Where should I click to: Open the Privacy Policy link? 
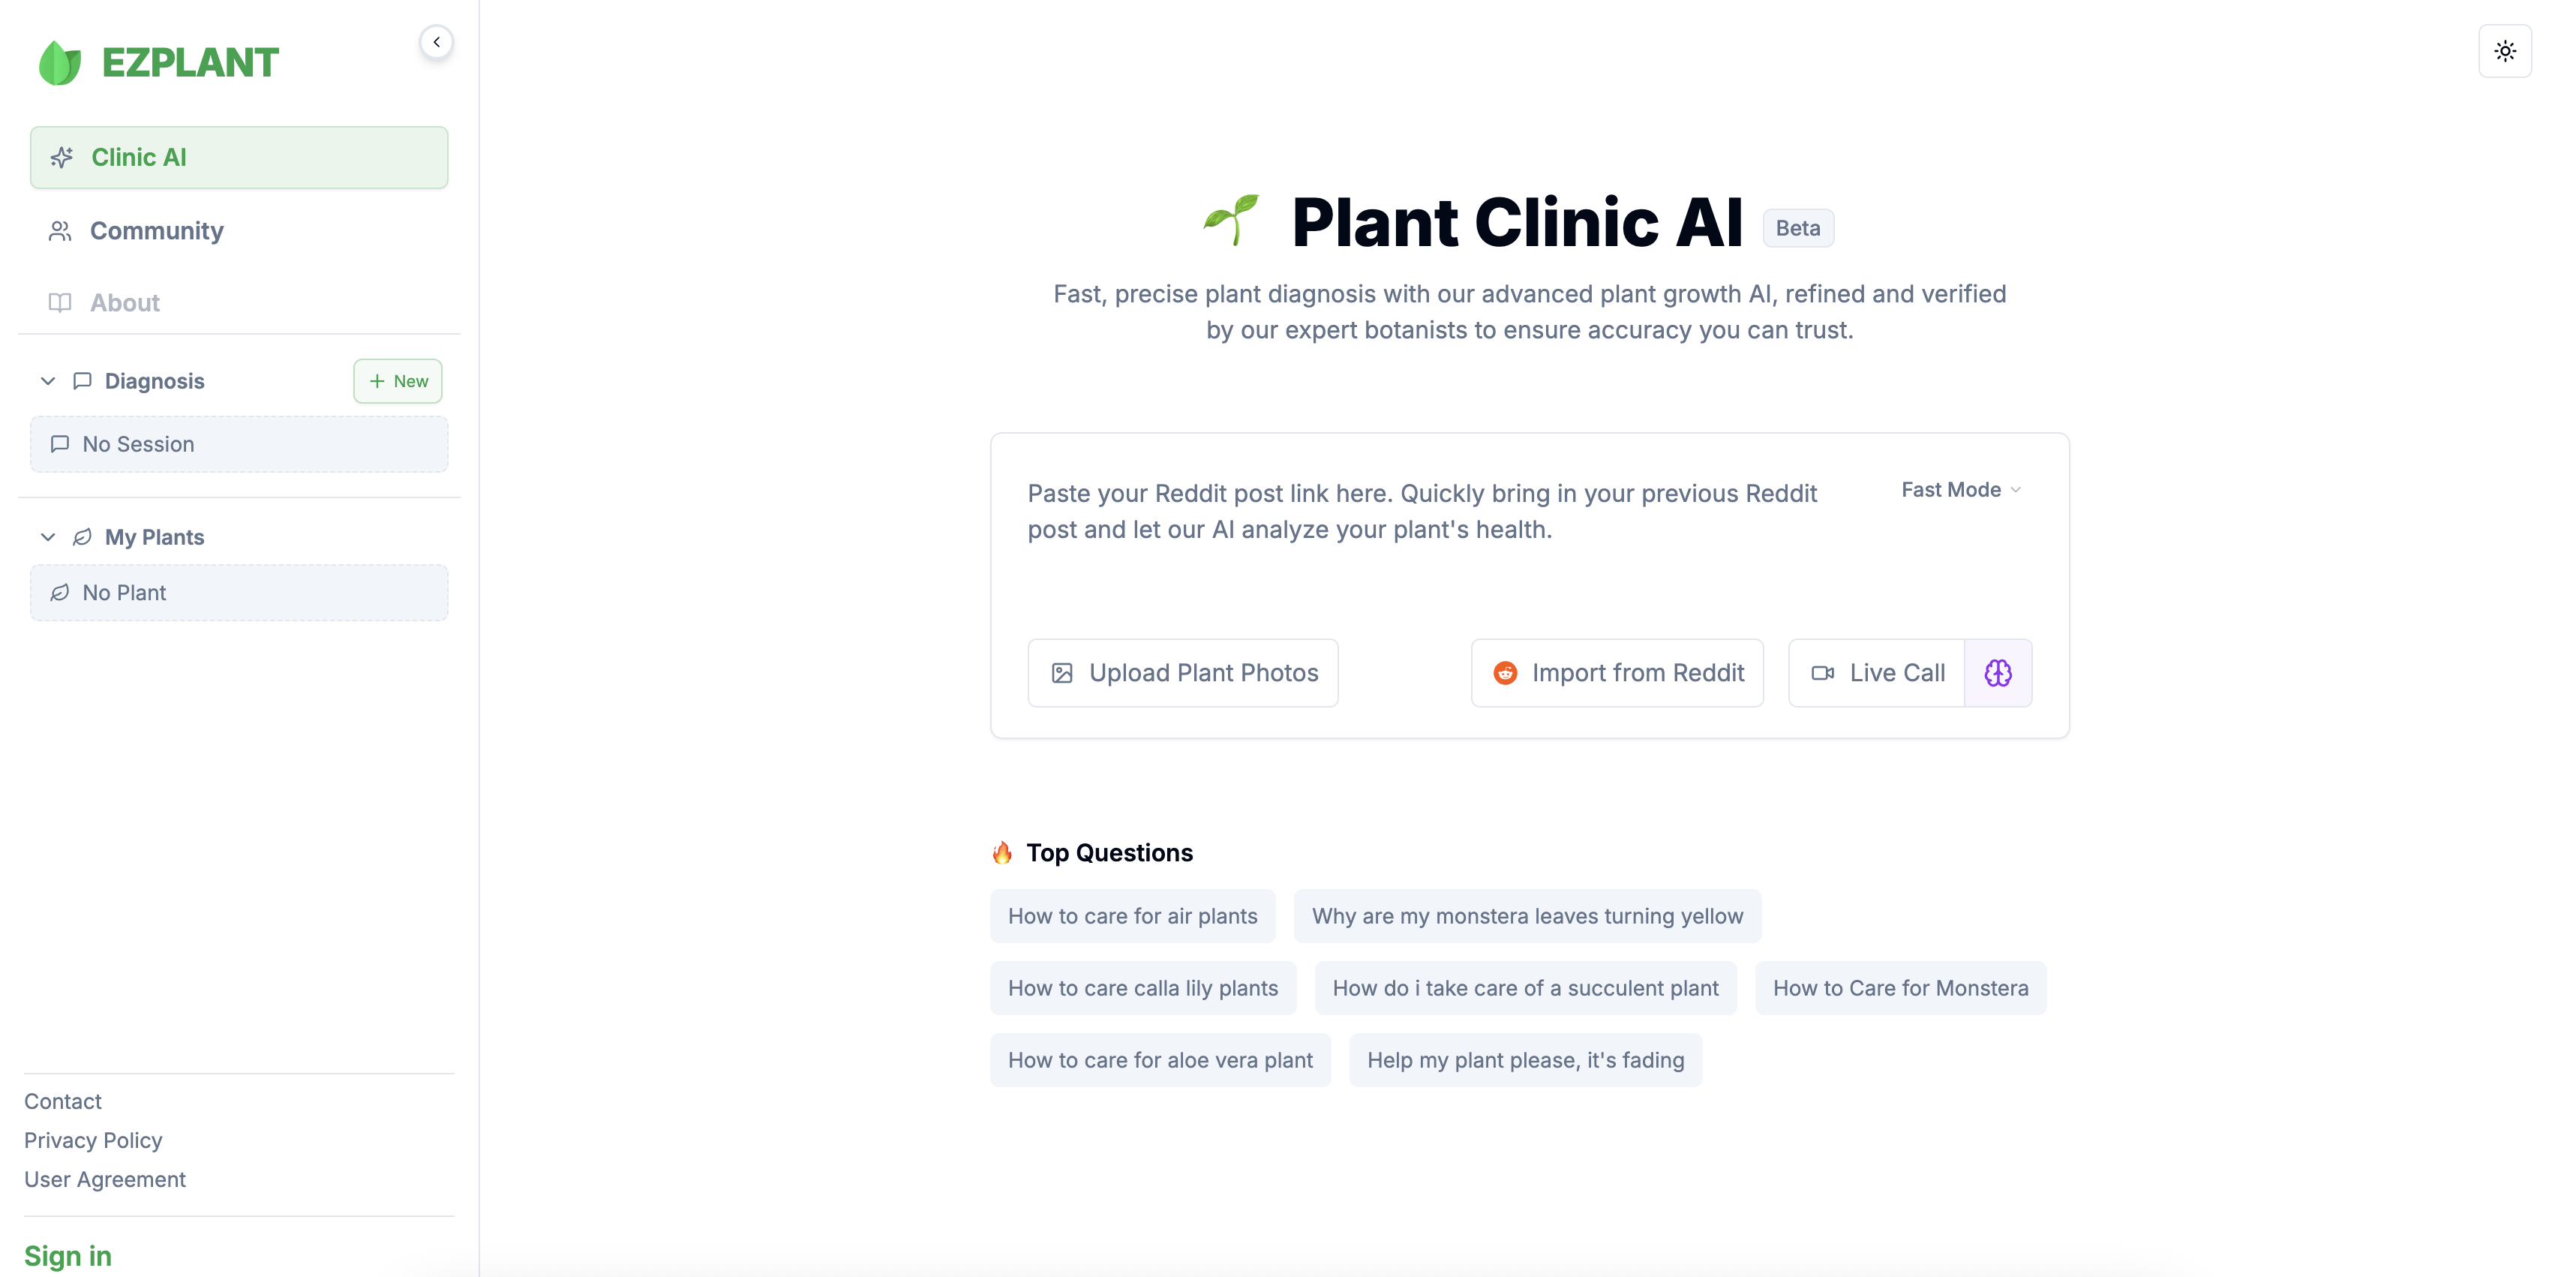(x=93, y=1140)
